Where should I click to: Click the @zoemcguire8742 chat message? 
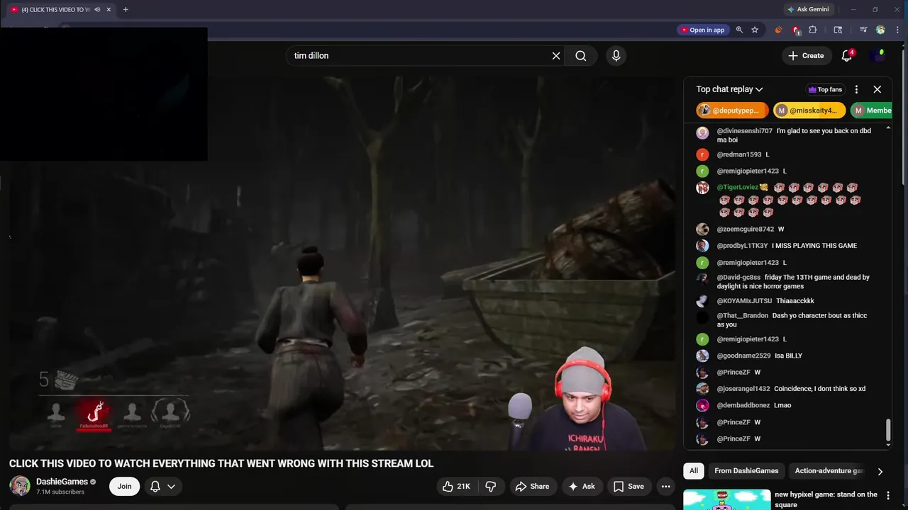[786, 229]
